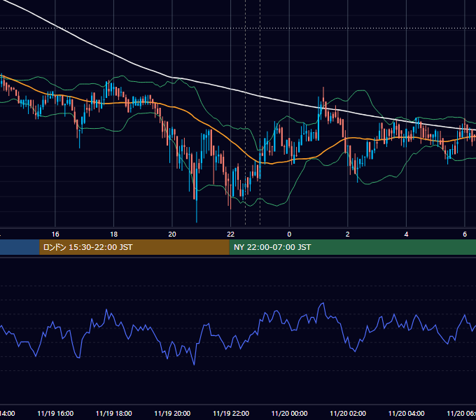Click the blue session bar before ロンドン

(20, 247)
